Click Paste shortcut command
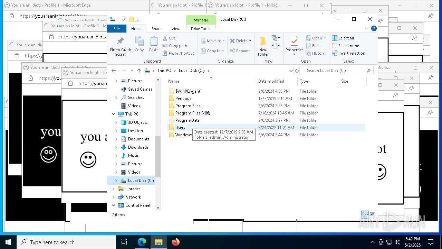Viewport: 442px width, 249px height. coord(178,53)
